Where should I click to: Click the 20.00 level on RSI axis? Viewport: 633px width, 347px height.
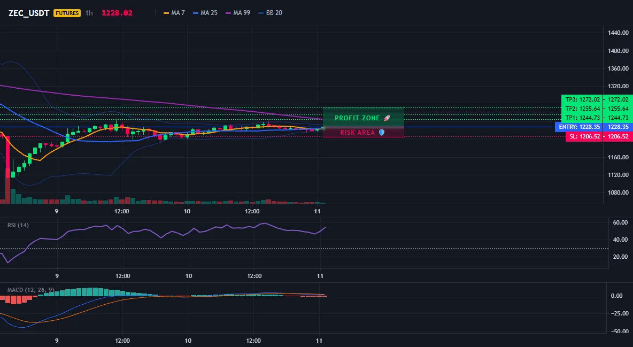tap(621, 257)
